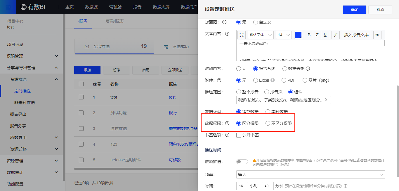Expand the editor to fullscreen mode

point(241,35)
